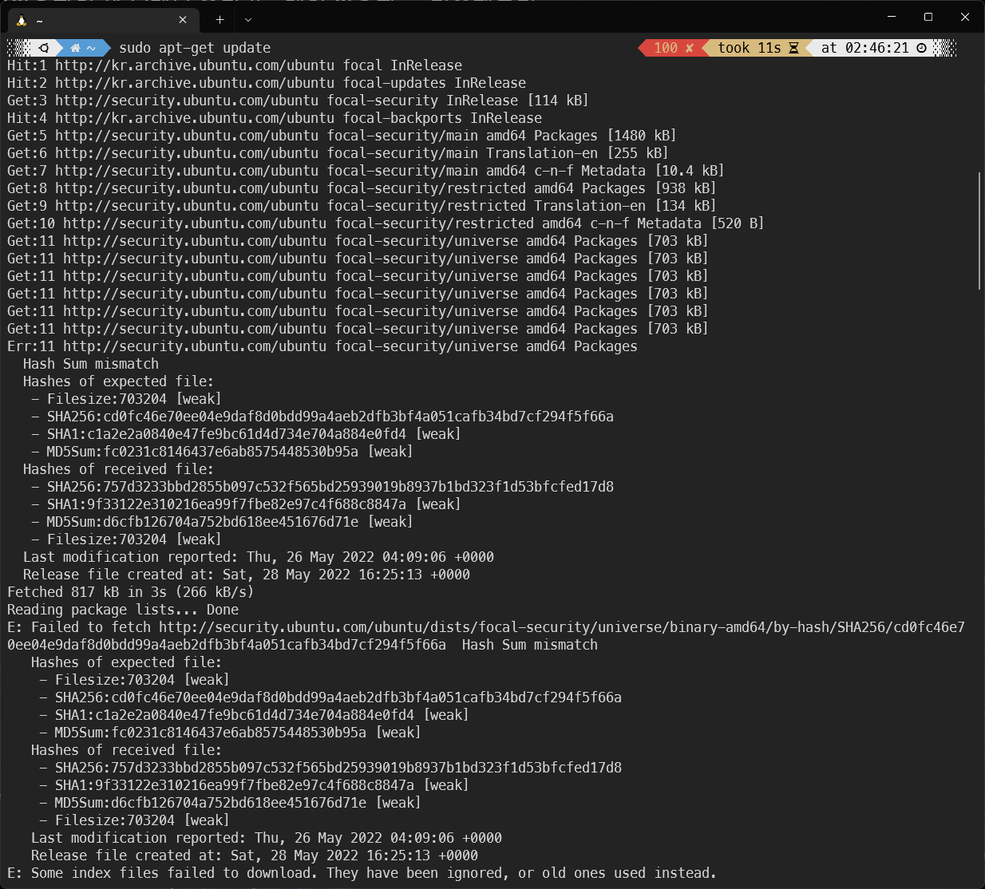Click the clock icon after 02:46:21
Image resolution: width=985 pixels, height=889 pixels.
click(921, 48)
